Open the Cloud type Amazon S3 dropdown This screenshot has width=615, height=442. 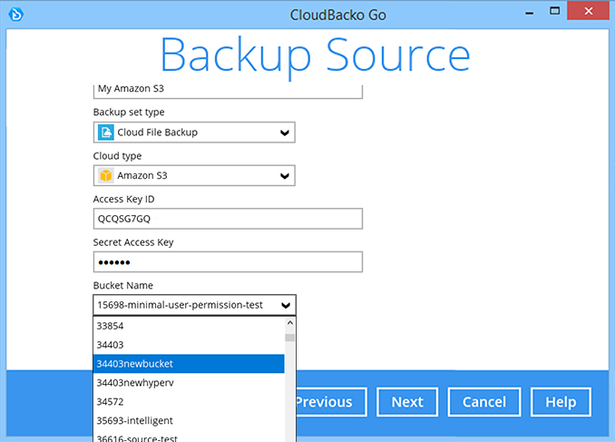pyautogui.click(x=194, y=175)
